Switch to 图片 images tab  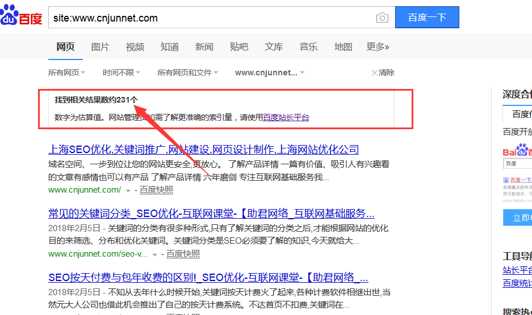click(100, 47)
